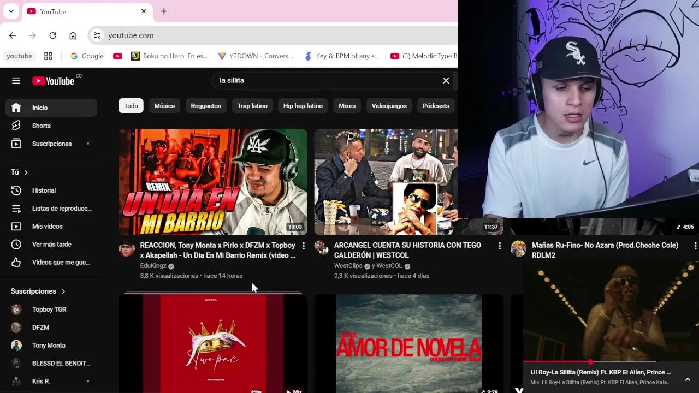Select the Trap latino filter chip
This screenshot has width=699, height=393.
click(252, 106)
